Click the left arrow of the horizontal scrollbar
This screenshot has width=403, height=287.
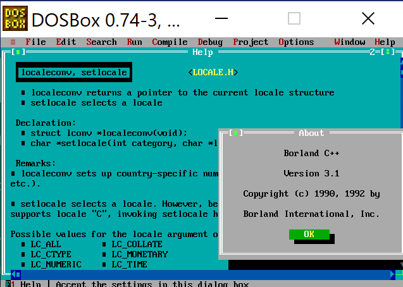13,274
